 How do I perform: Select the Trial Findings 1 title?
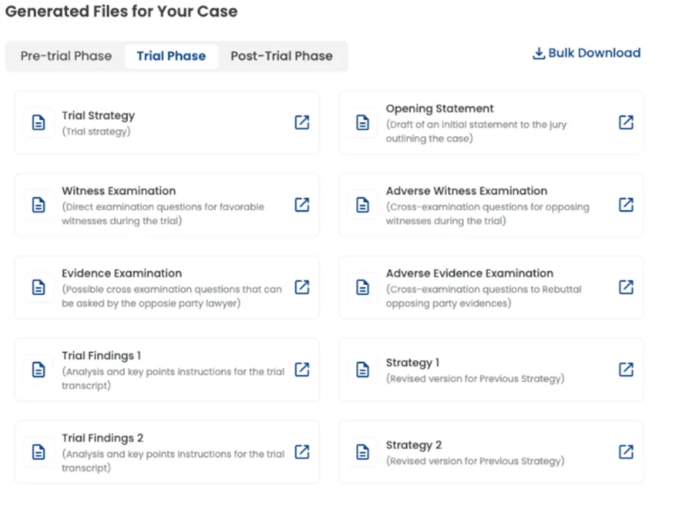[x=101, y=356]
